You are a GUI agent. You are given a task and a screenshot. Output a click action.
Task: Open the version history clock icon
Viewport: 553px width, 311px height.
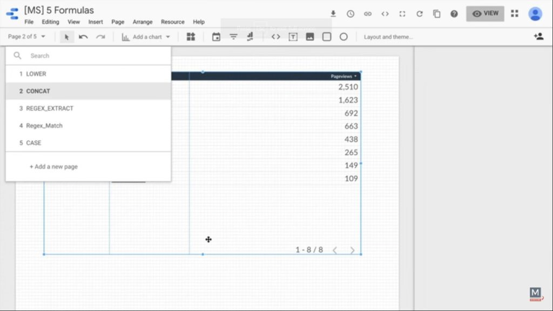click(x=350, y=14)
